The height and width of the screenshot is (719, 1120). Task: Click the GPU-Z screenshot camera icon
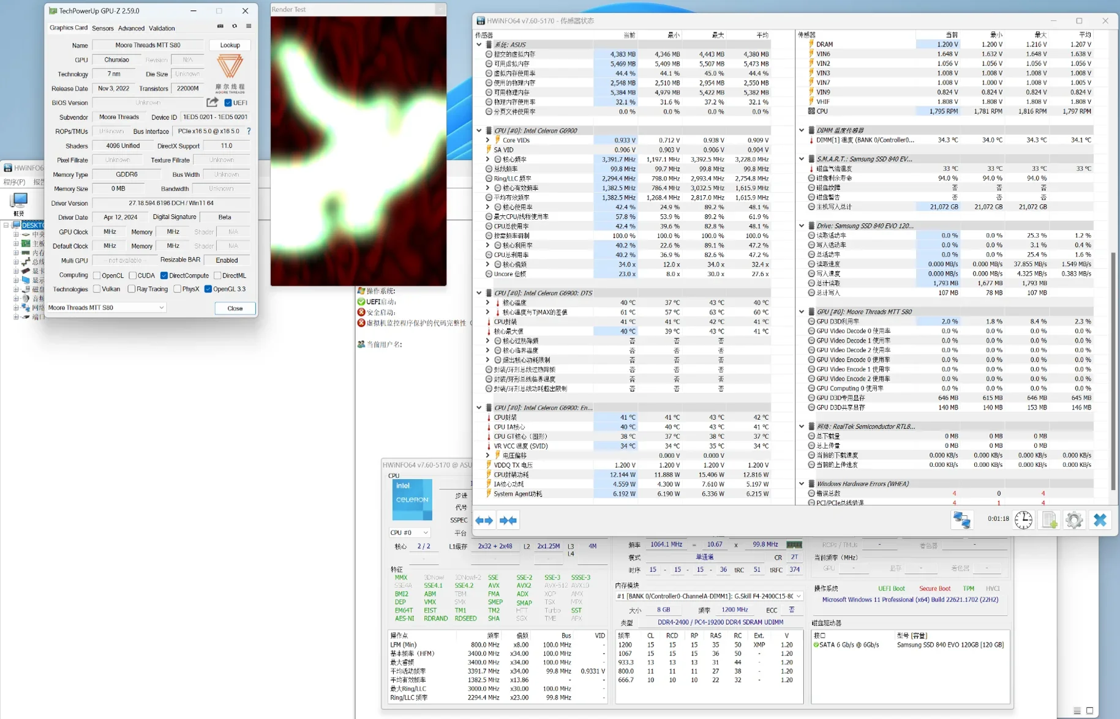220,26
